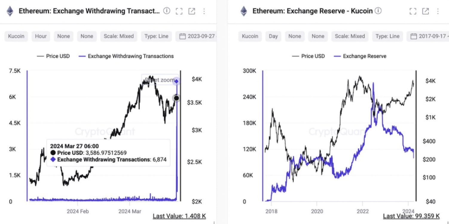Switch the right chart interval to Day

coord(273,36)
